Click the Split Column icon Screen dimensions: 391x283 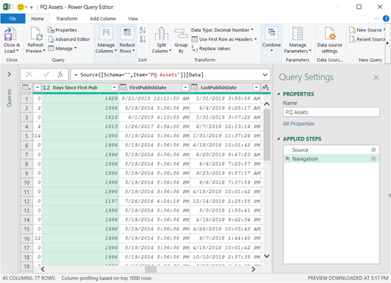click(x=162, y=33)
